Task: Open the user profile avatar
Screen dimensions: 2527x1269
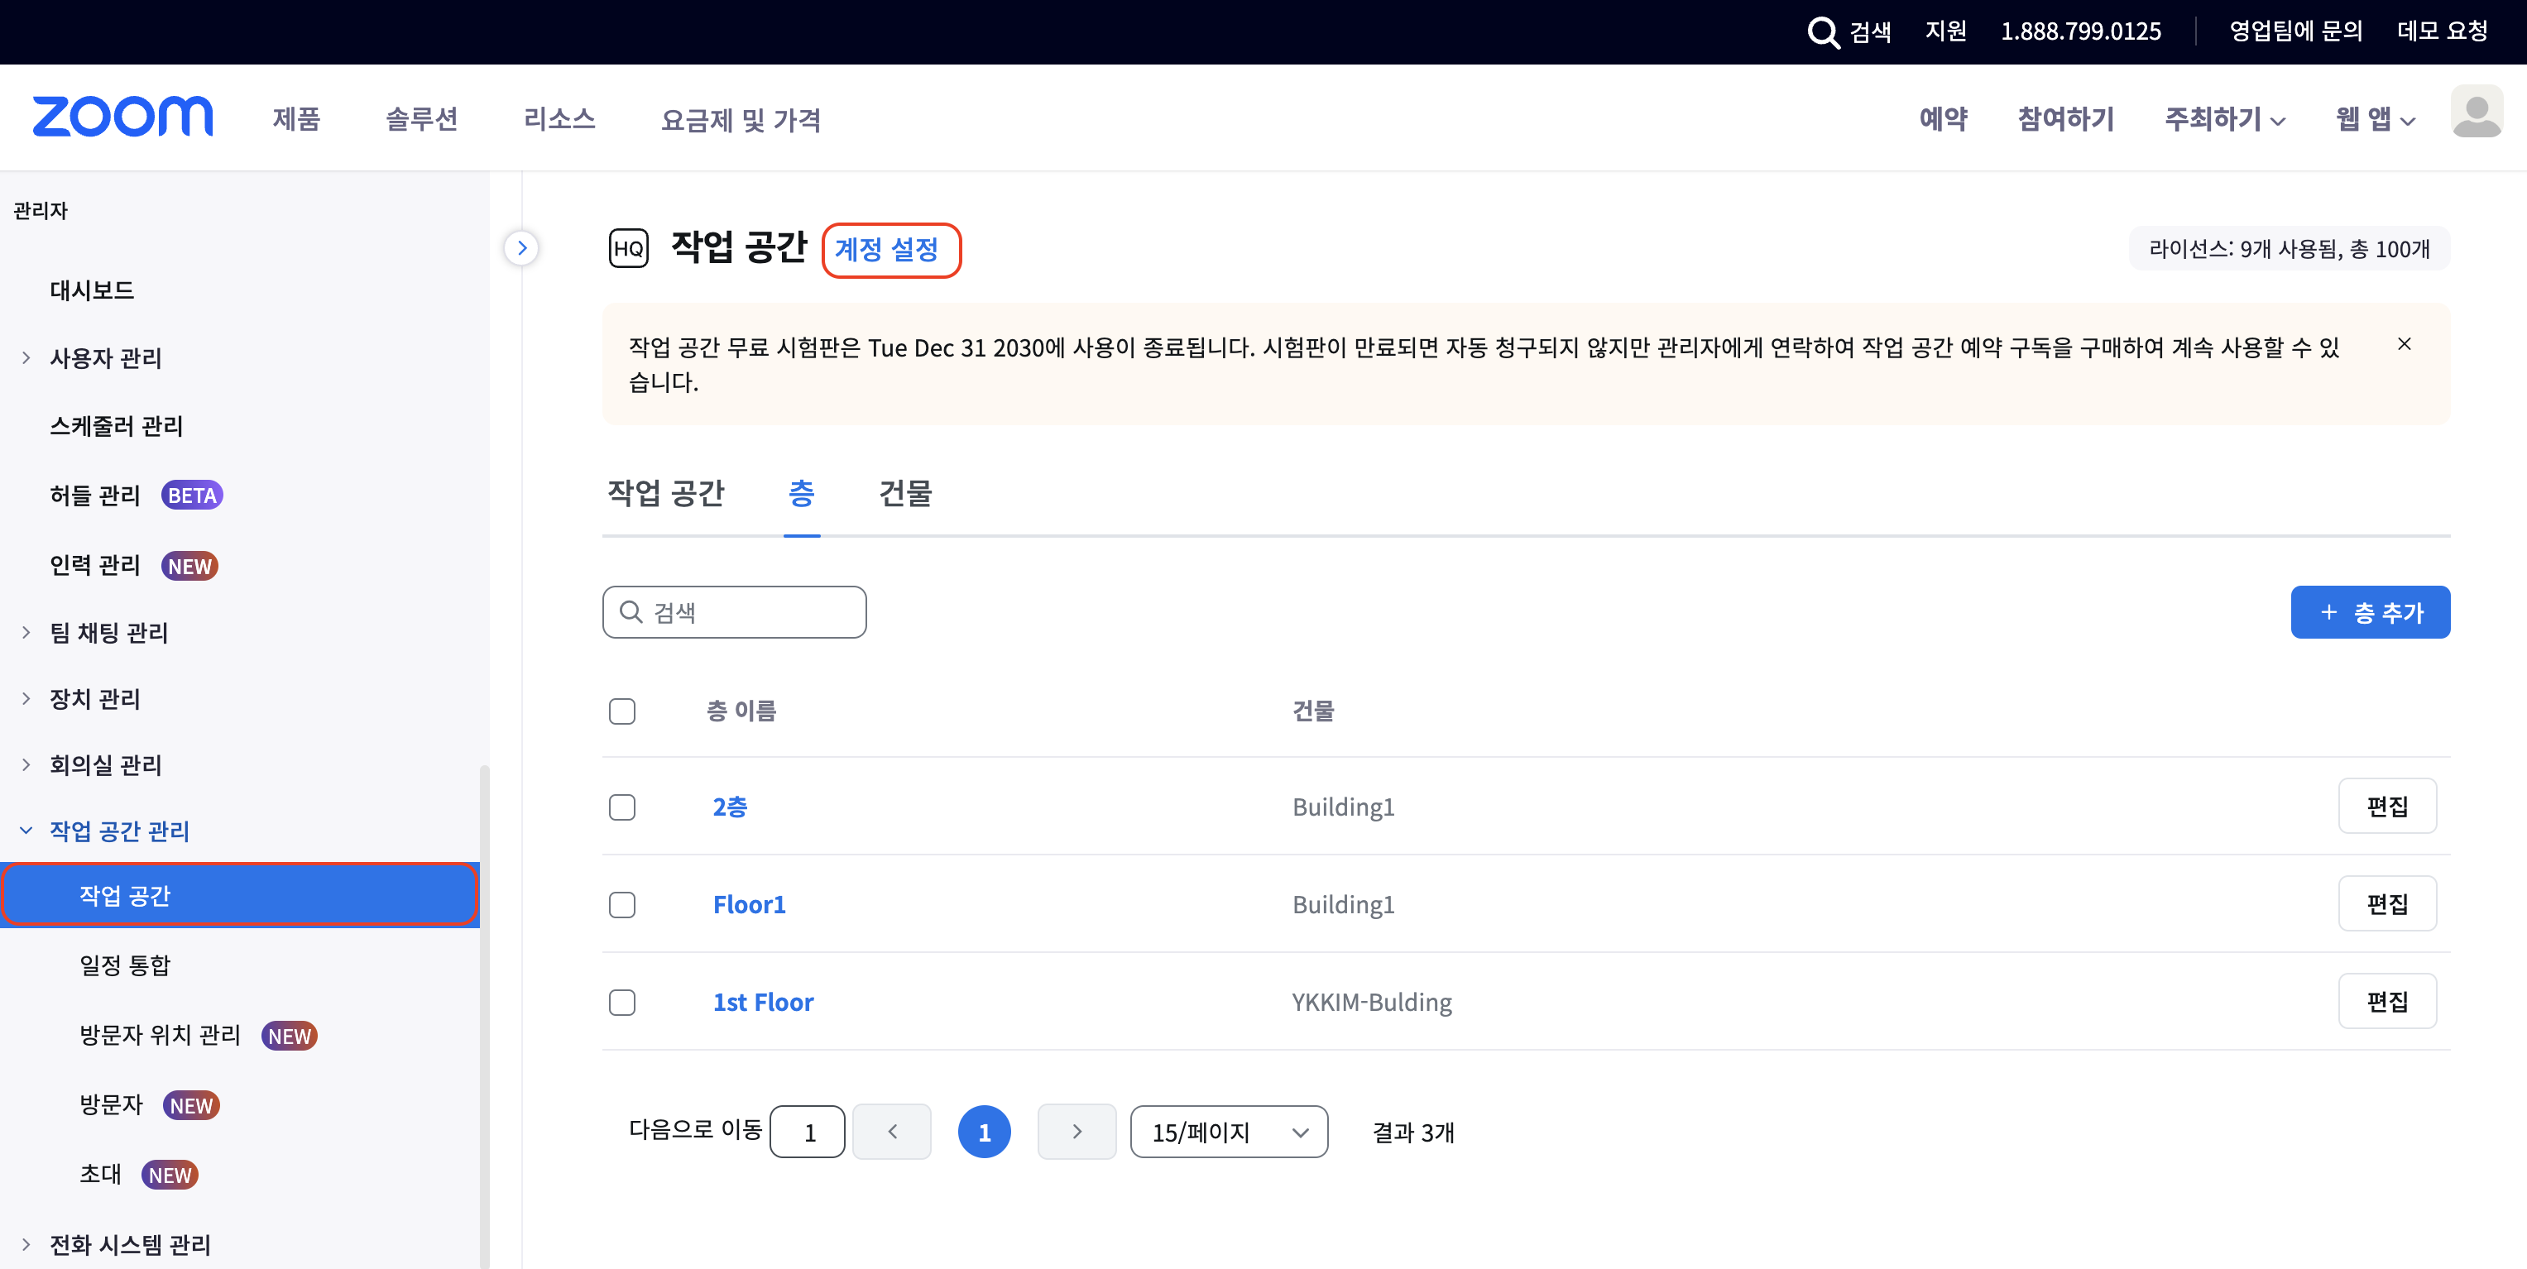Action: pyautogui.click(x=2476, y=113)
